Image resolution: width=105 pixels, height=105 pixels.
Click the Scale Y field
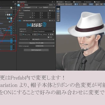[44, 17]
